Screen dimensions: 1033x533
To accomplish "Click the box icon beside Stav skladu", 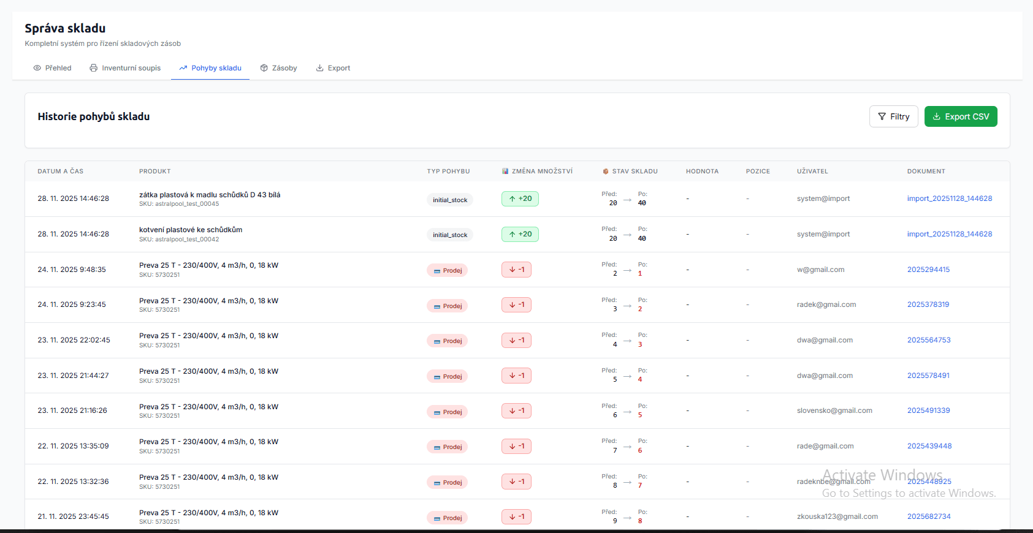I will 606,172.
